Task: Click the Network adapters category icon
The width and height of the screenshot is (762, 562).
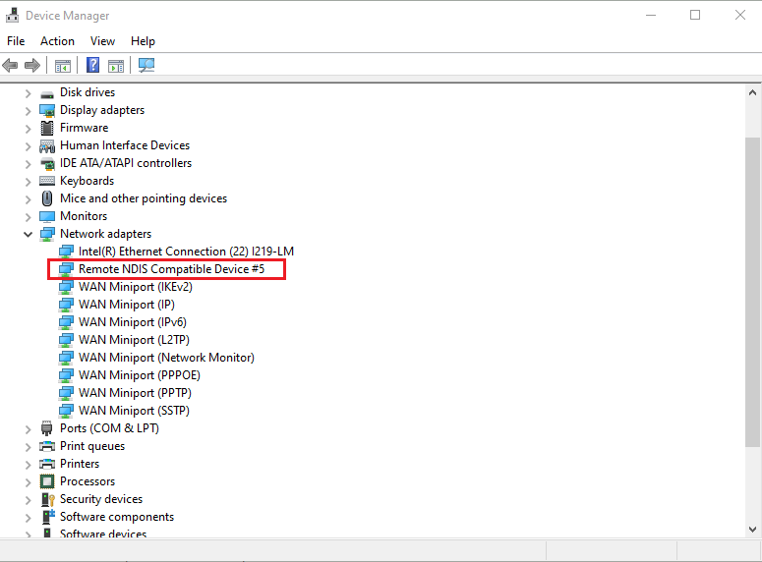Action: pos(47,234)
